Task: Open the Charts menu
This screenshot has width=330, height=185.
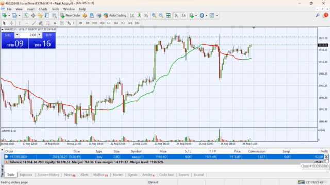Action: click(x=43, y=9)
